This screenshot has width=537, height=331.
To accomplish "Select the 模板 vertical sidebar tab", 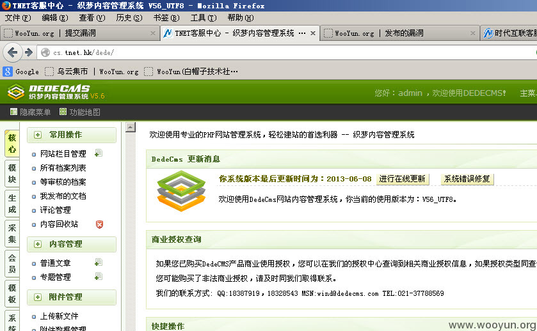I will 12,294.
